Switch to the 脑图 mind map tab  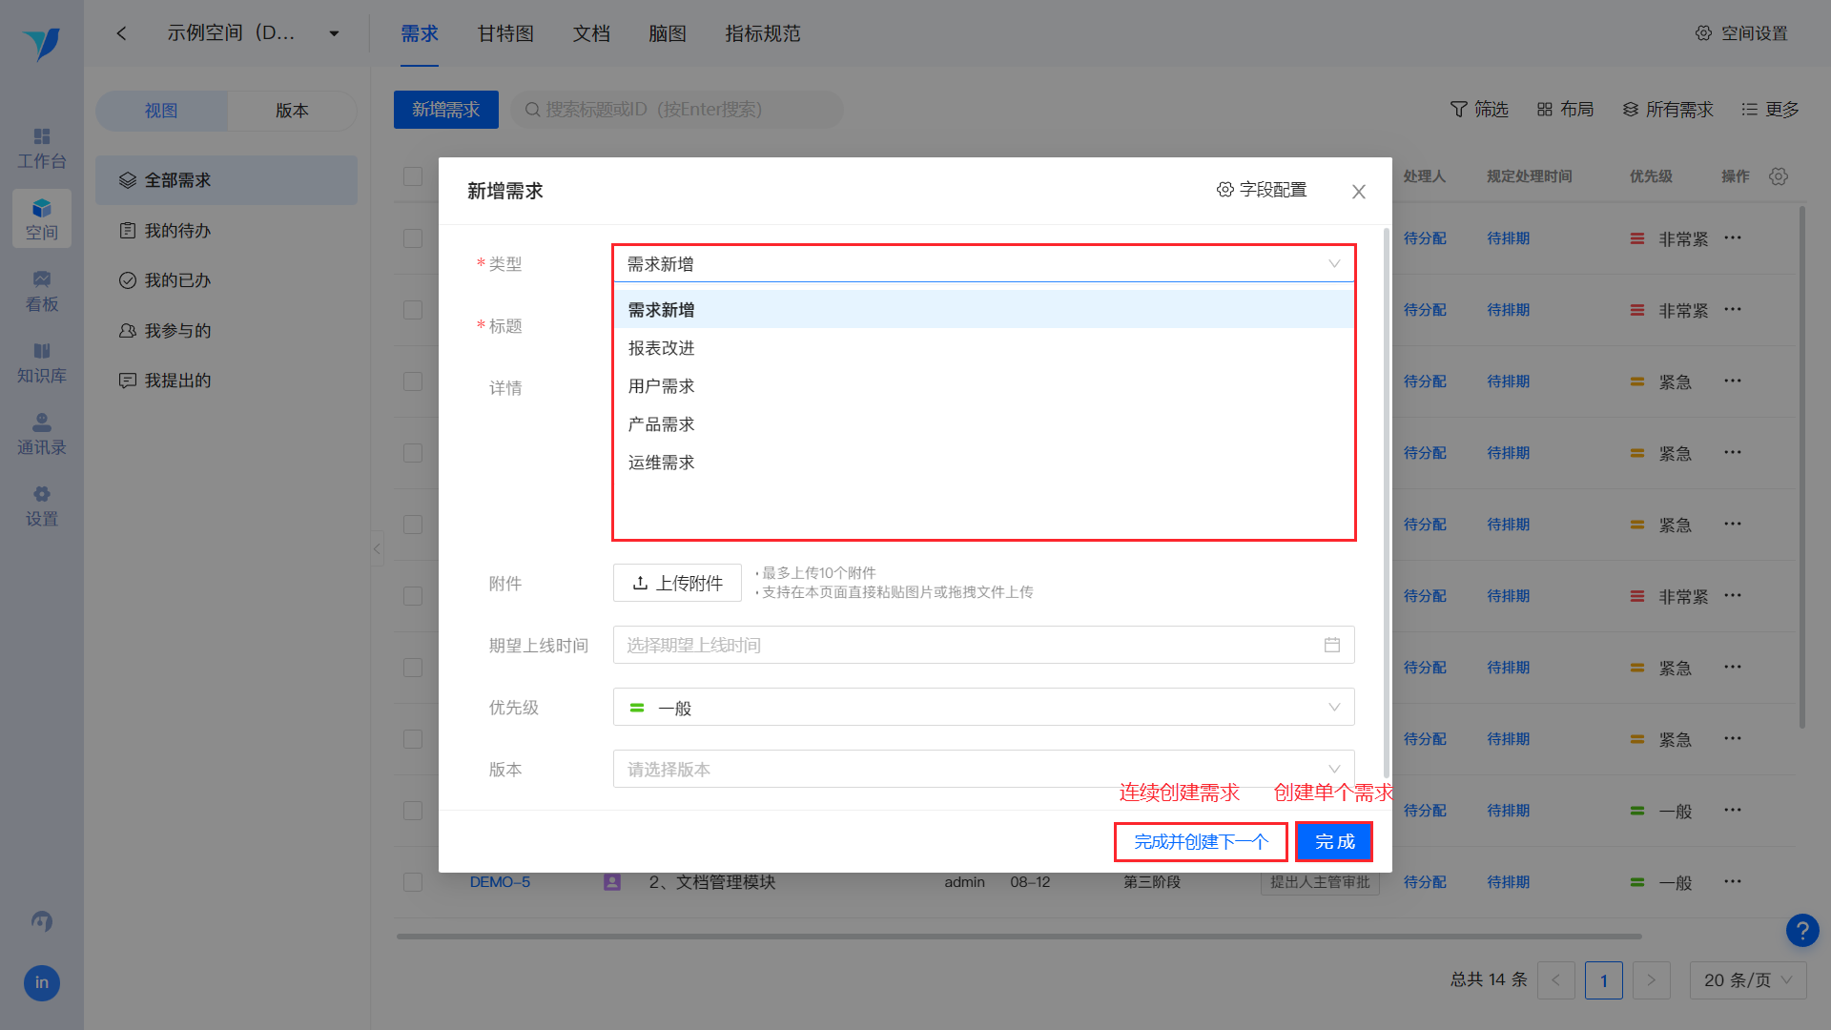[x=667, y=33]
